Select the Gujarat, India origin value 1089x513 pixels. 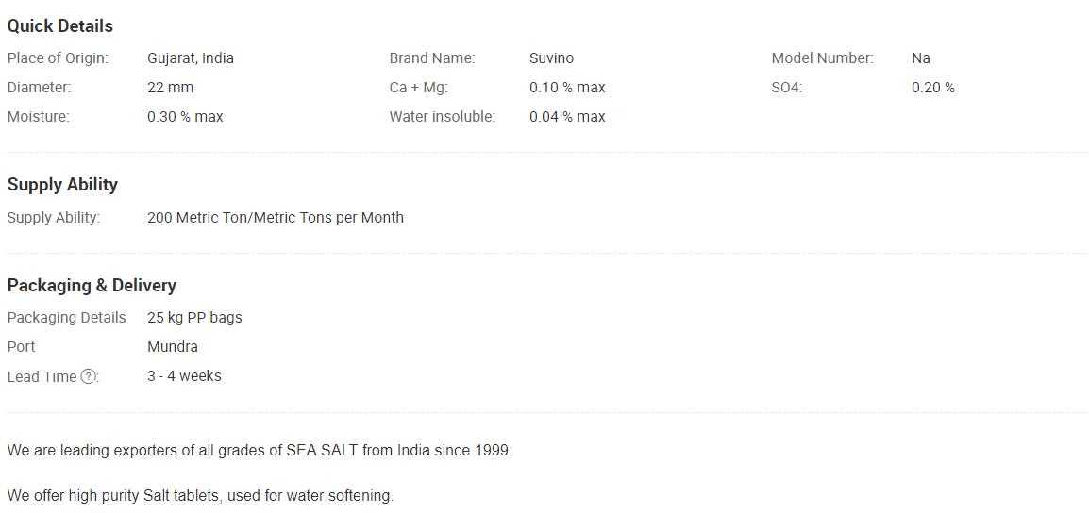point(191,58)
